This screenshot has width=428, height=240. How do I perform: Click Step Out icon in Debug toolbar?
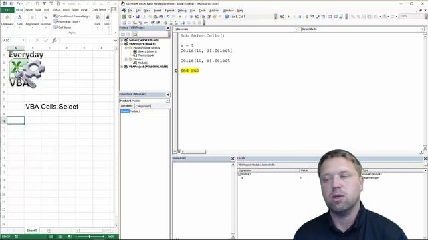(323, 17)
